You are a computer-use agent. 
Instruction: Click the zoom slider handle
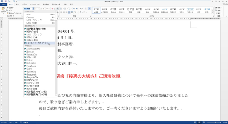216,122
